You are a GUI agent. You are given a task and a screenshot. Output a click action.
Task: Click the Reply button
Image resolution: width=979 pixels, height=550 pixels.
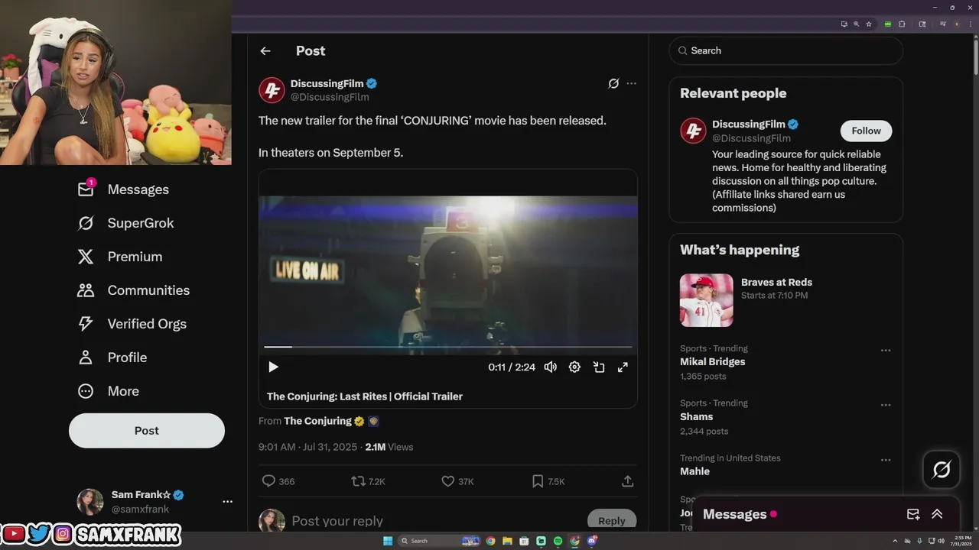[x=612, y=520]
